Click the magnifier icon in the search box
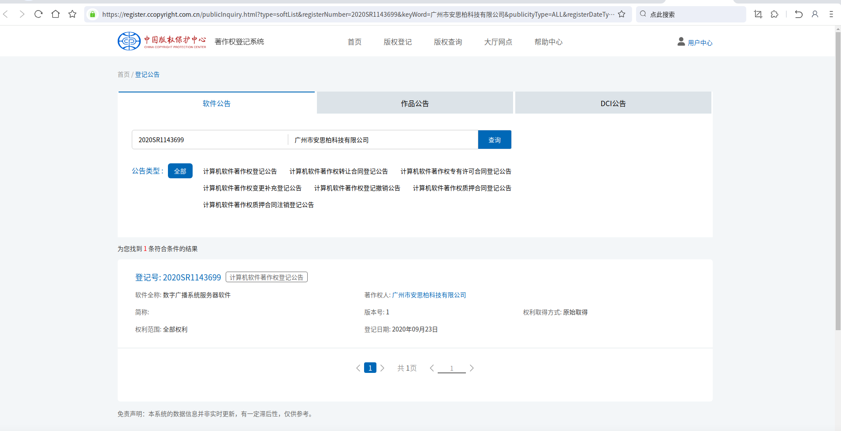This screenshot has height=431, width=841. [x=643, y=14]
